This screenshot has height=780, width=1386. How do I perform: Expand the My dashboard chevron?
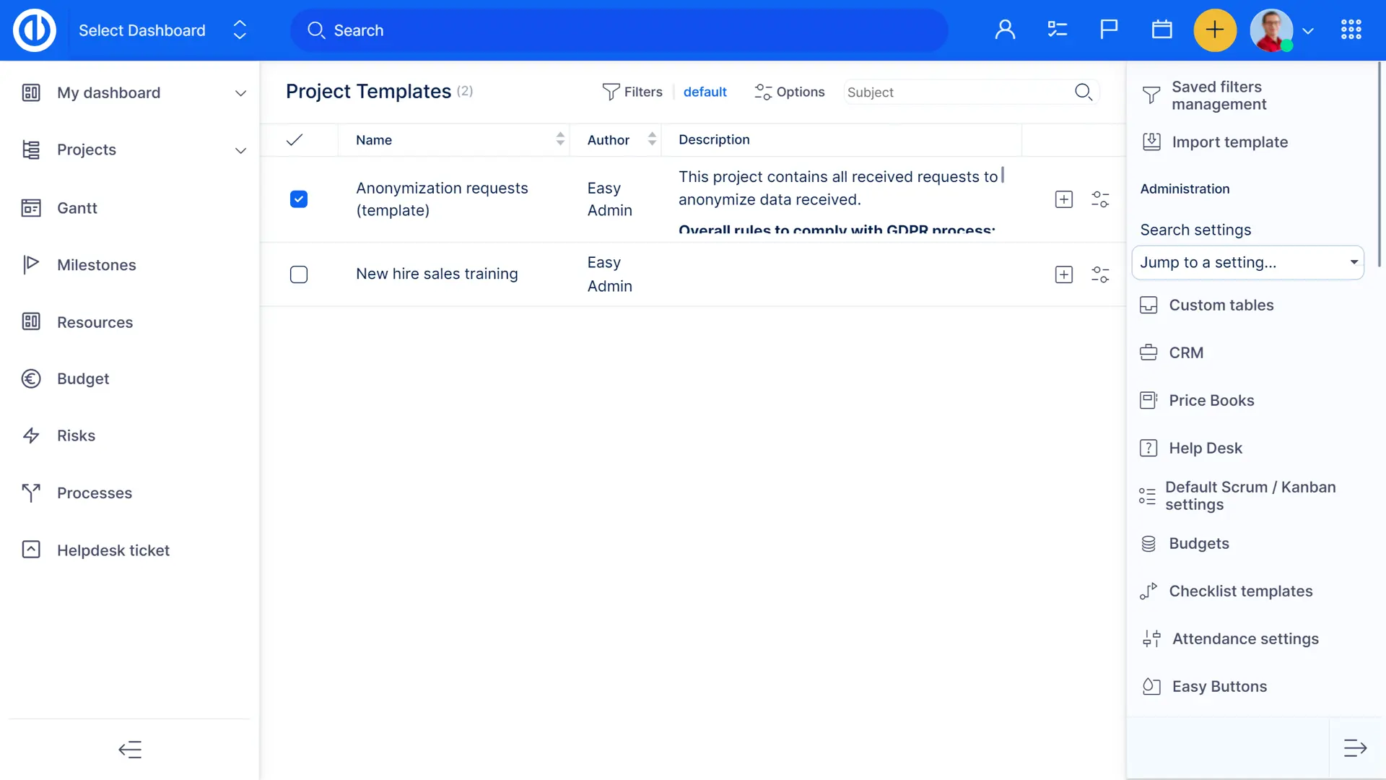point(240,93)
